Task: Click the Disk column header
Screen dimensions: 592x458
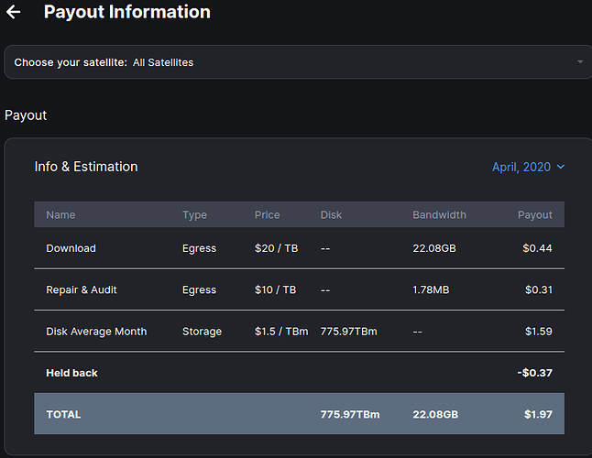Action: [331, 215]
